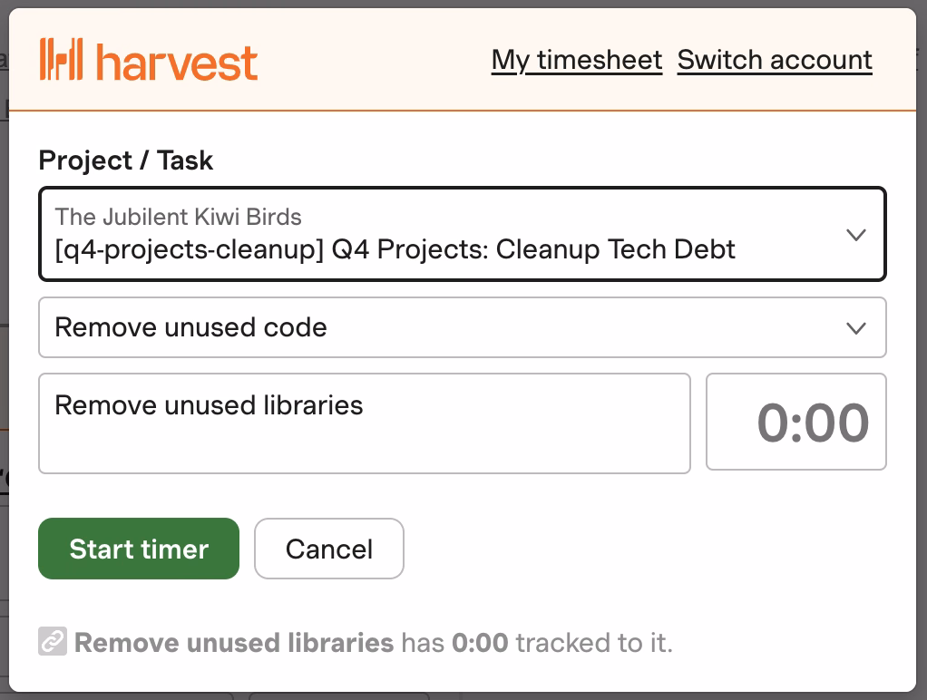Click The Jubilent Kiwi Birds client name
This screenshot has height=700, width=927.
[x=179, y=217]
